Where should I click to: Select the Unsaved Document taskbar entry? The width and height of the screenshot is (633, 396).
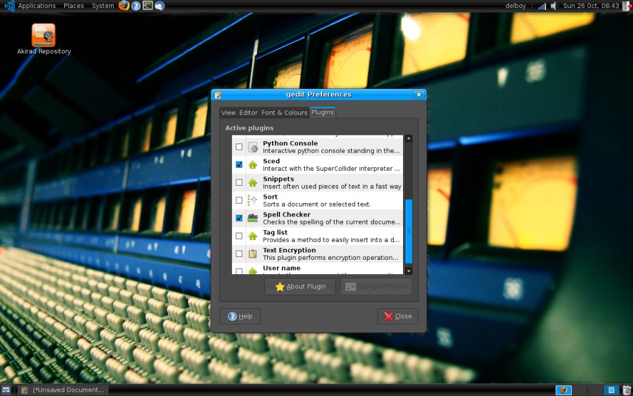(64, 390)
